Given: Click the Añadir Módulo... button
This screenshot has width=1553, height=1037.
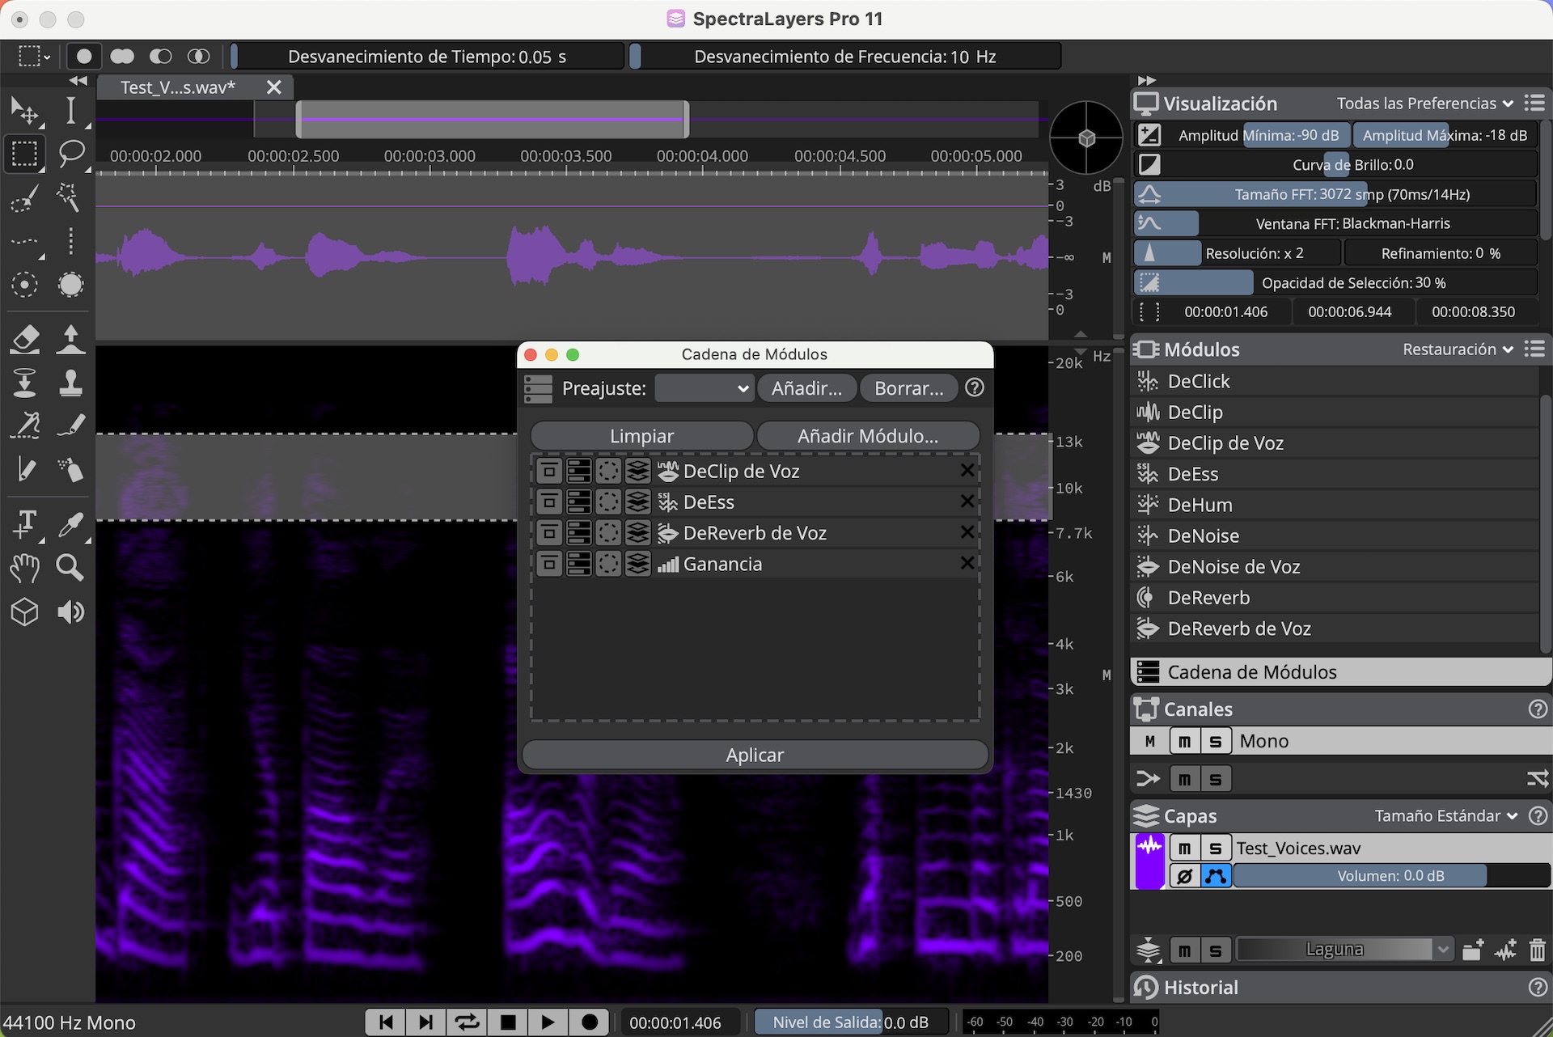Looking at the screenshot, I should pyautogui.click(x=867, y=436).
